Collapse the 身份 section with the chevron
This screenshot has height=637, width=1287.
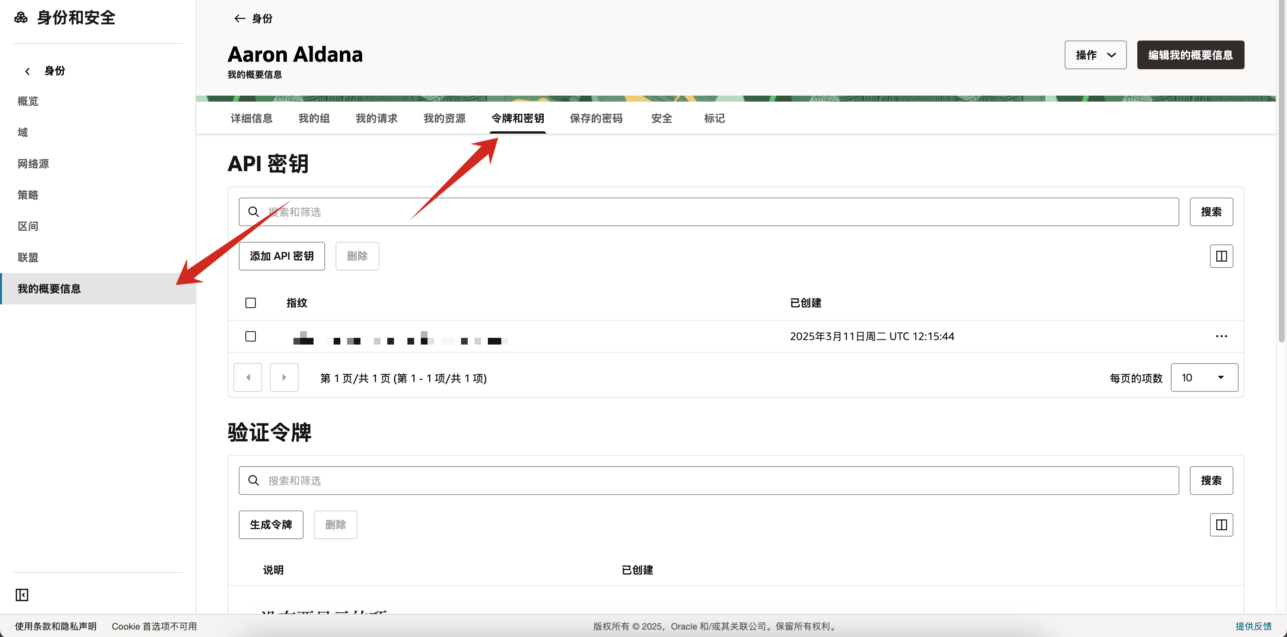click(28, 70)
